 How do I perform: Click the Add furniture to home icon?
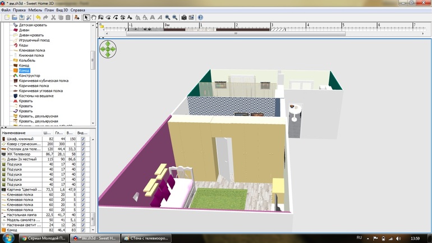click(x=76, y=17)
